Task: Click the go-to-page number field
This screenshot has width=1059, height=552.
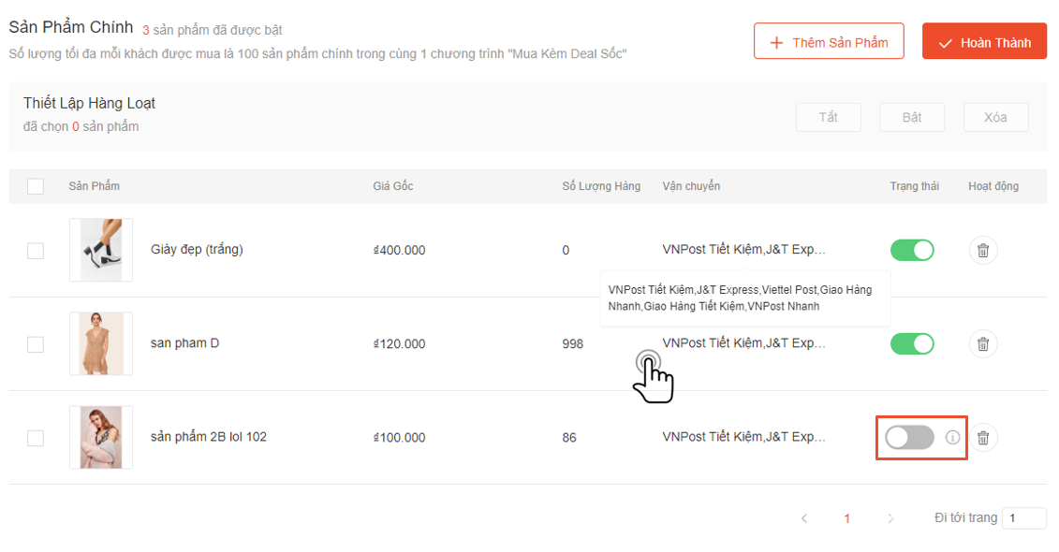Action: coord(1023,518)
